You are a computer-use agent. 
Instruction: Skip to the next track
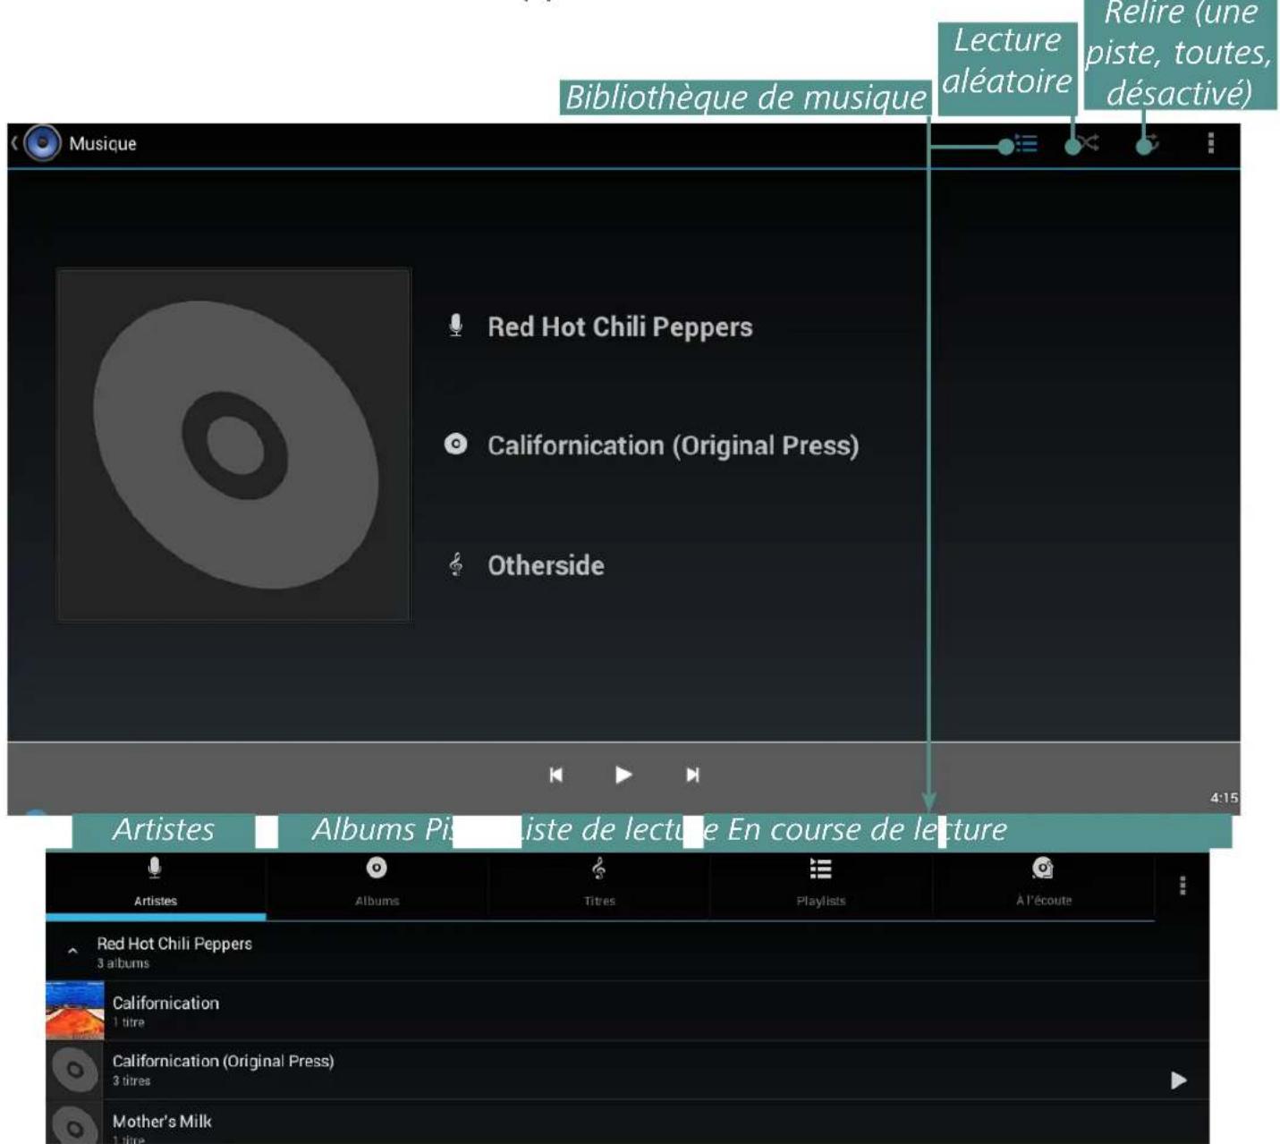692,775
